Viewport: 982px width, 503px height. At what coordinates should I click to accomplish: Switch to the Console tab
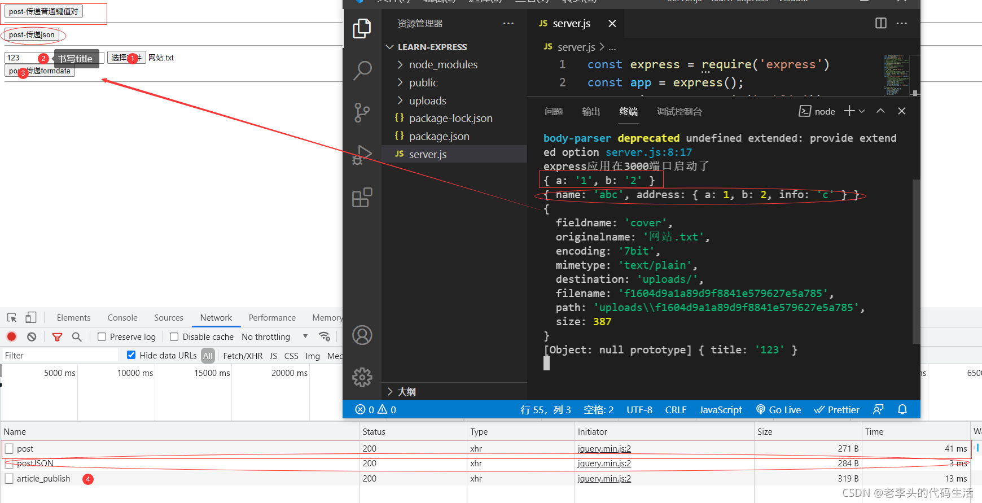tap(122, 318)
